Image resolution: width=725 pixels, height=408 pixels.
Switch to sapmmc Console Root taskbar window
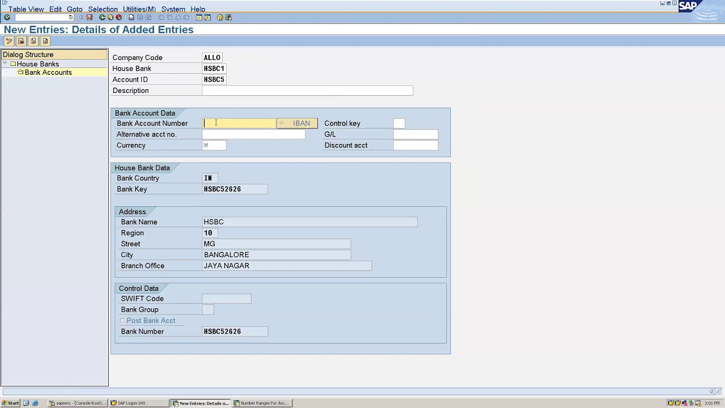point(77,403)
